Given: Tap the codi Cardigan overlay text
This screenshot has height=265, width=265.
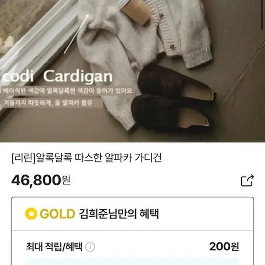Looking at the screenshot, I should tap(57, 77).
